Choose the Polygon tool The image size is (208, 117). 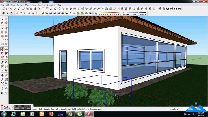coord(6,36)
